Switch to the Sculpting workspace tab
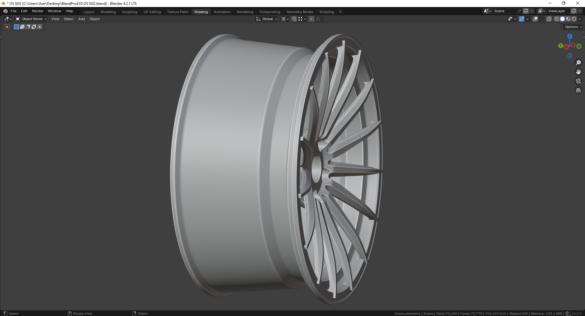 click(x=130, y=12)
